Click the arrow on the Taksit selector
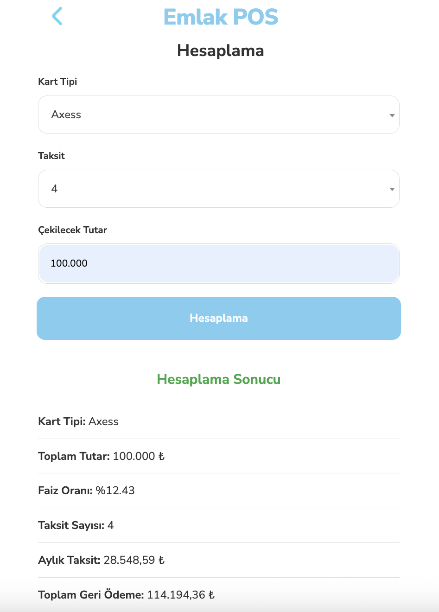 (x=392, y=189)
